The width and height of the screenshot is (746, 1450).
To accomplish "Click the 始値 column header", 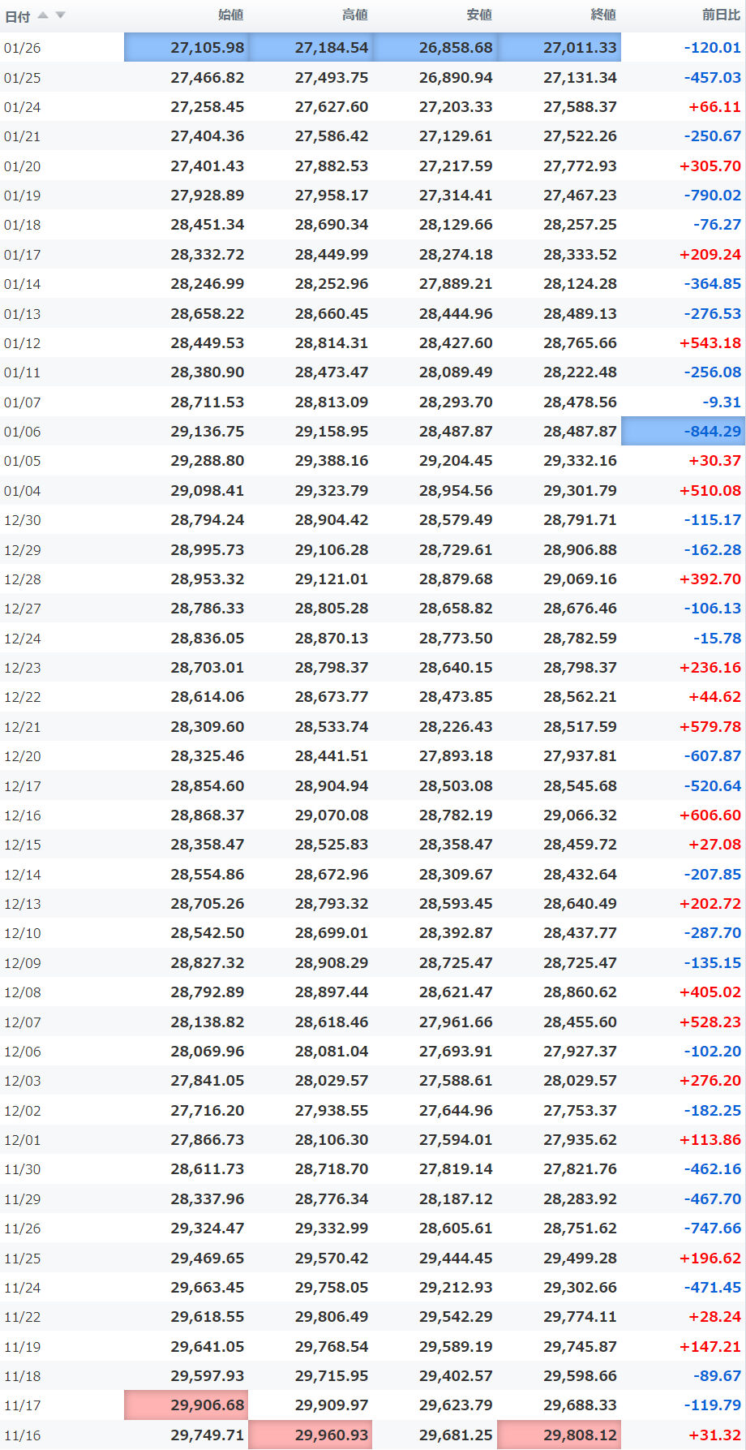I will pos(231,15).
